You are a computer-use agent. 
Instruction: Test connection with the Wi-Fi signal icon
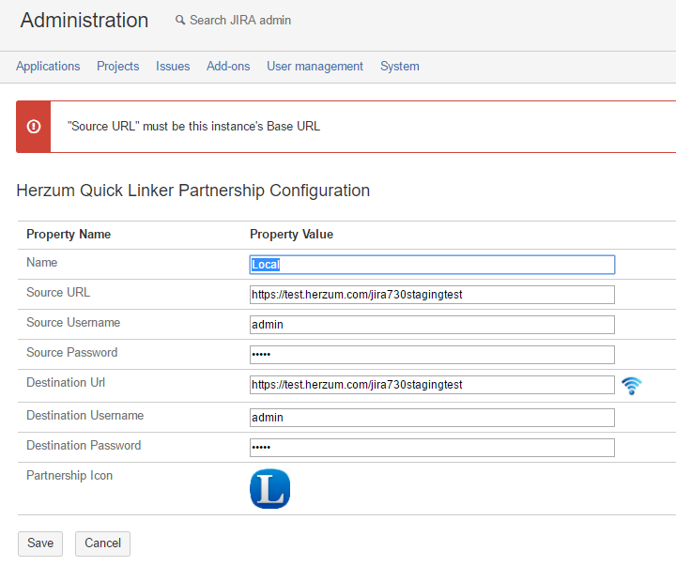(632, 386)
